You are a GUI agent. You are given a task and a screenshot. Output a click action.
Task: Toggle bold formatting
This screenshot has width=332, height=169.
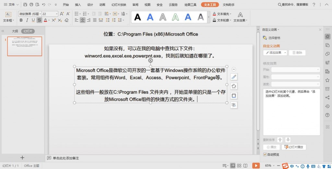coord(21,20)
